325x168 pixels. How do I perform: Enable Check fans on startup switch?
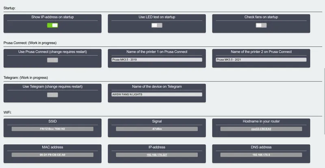(x=261, y=25)
